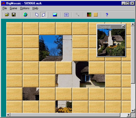Open the File menu
This screenshot has width=136, height=118.
[5, 8]
